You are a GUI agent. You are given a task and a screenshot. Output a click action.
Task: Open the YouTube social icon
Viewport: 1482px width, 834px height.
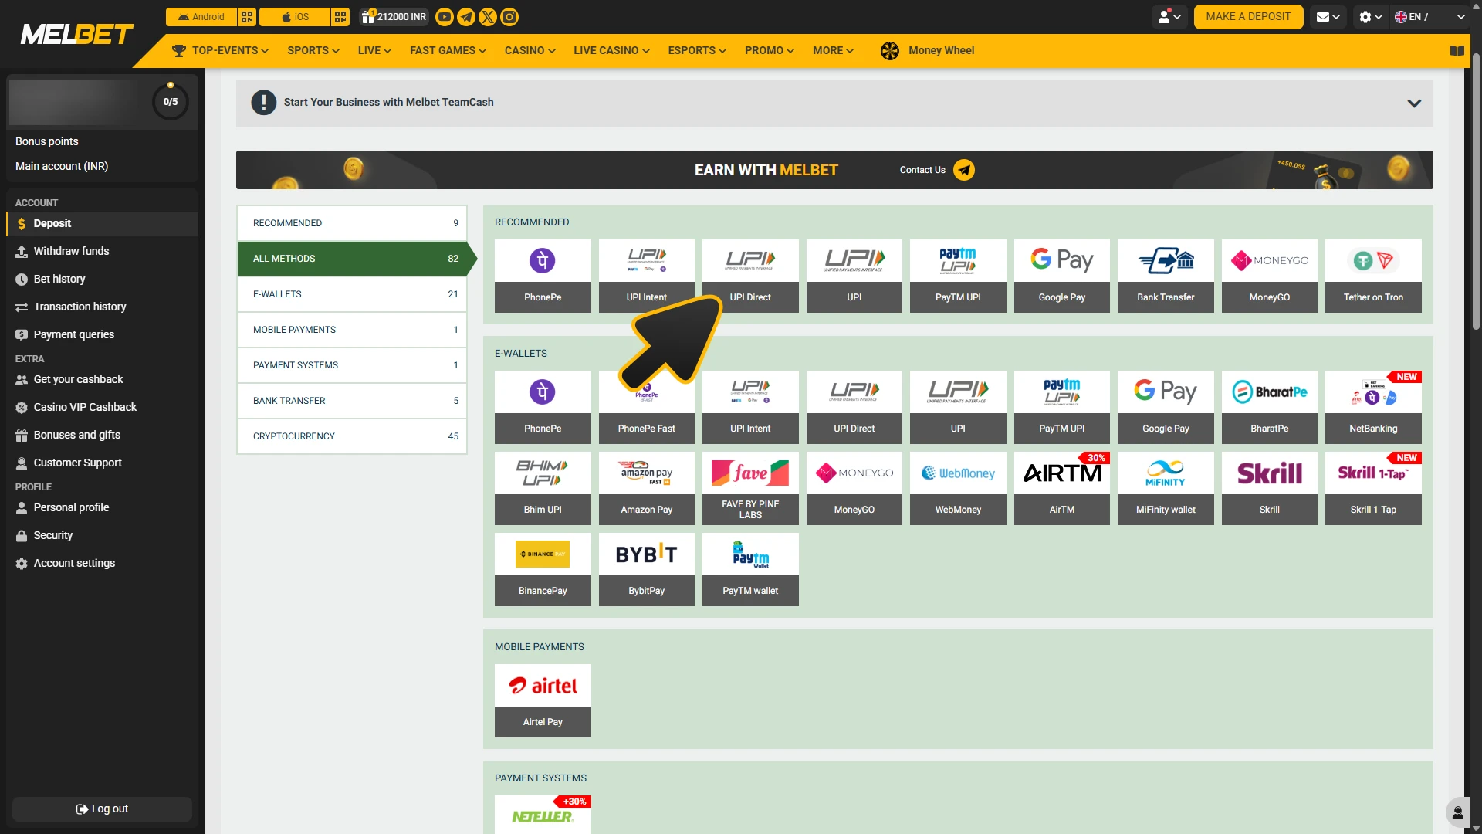tap(445, 17)
